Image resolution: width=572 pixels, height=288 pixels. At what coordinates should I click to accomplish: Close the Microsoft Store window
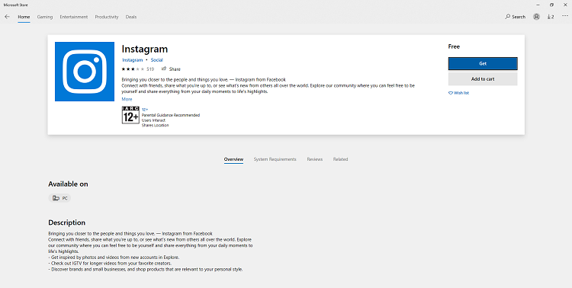click(565, 5)
